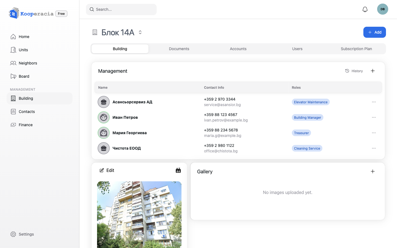Click Иван Петров avatar icon

[104, 117]
